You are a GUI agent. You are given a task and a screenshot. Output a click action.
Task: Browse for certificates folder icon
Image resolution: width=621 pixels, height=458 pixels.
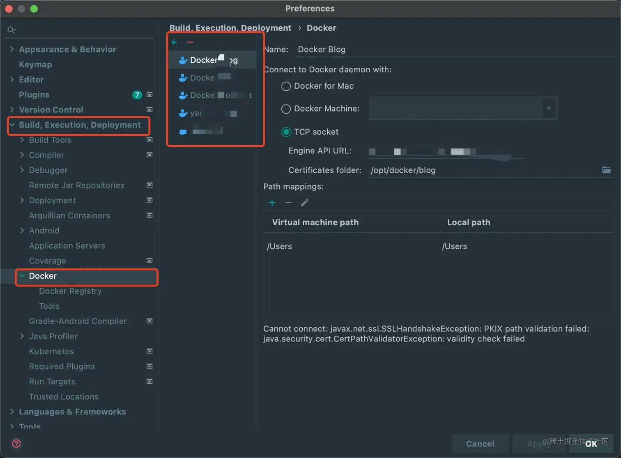coord(607,170)
